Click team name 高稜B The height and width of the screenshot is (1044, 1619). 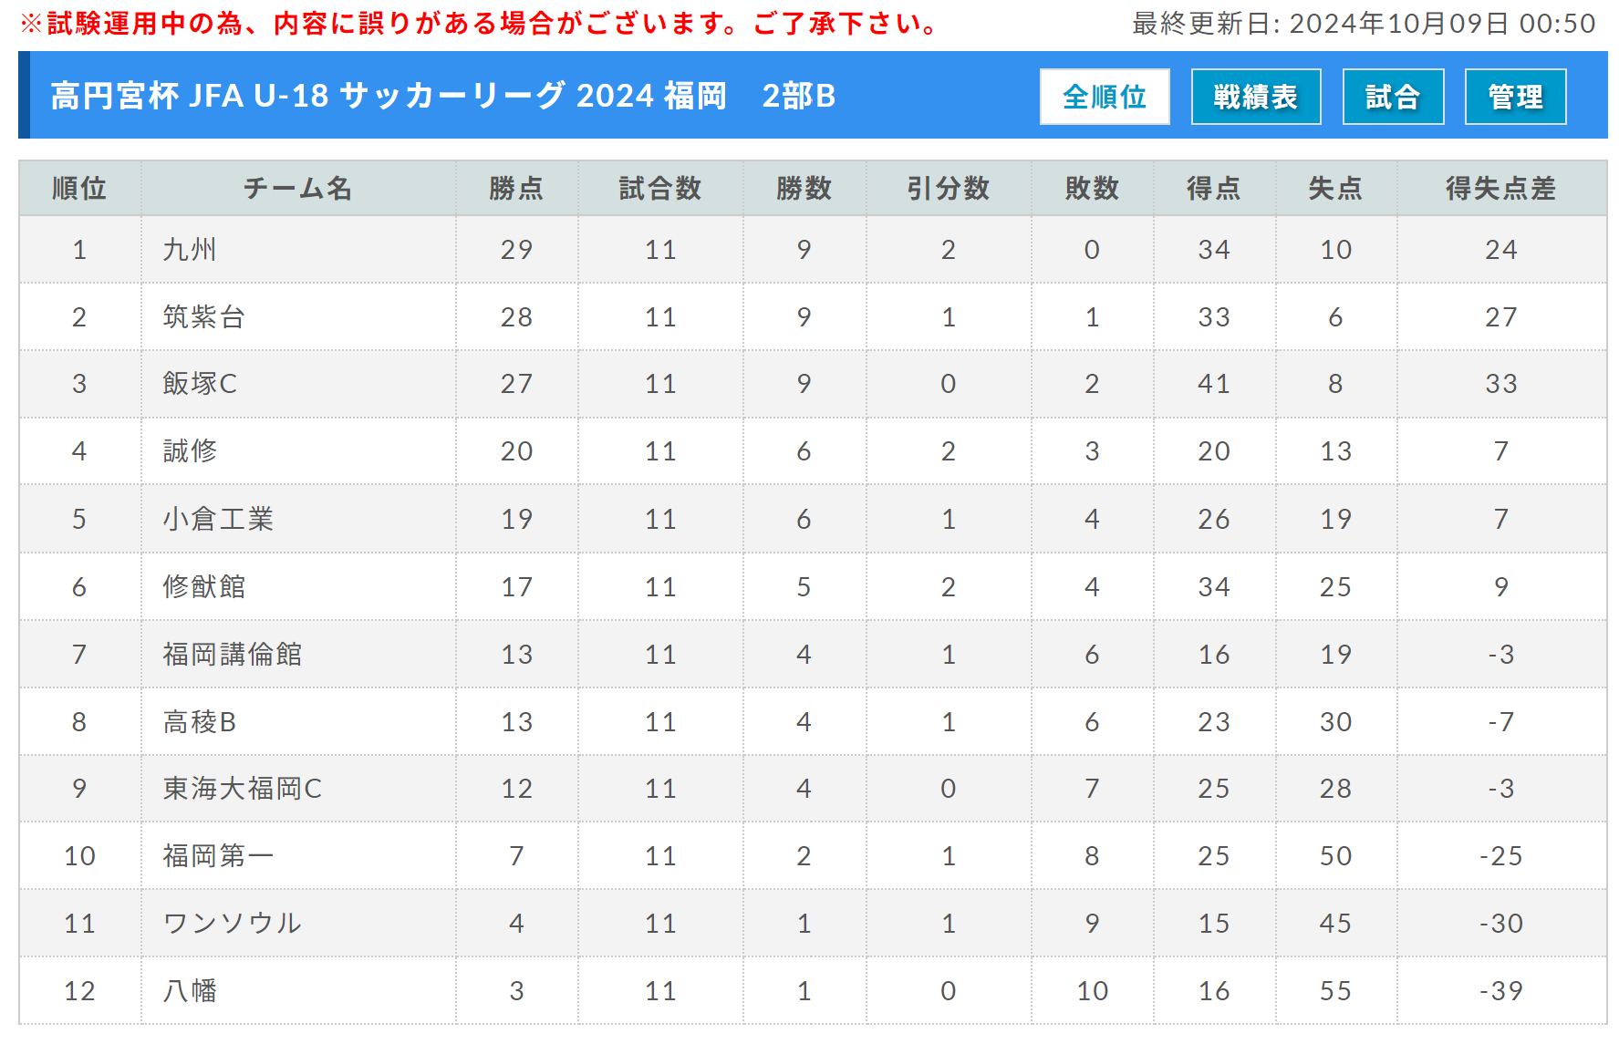[199, 721]
